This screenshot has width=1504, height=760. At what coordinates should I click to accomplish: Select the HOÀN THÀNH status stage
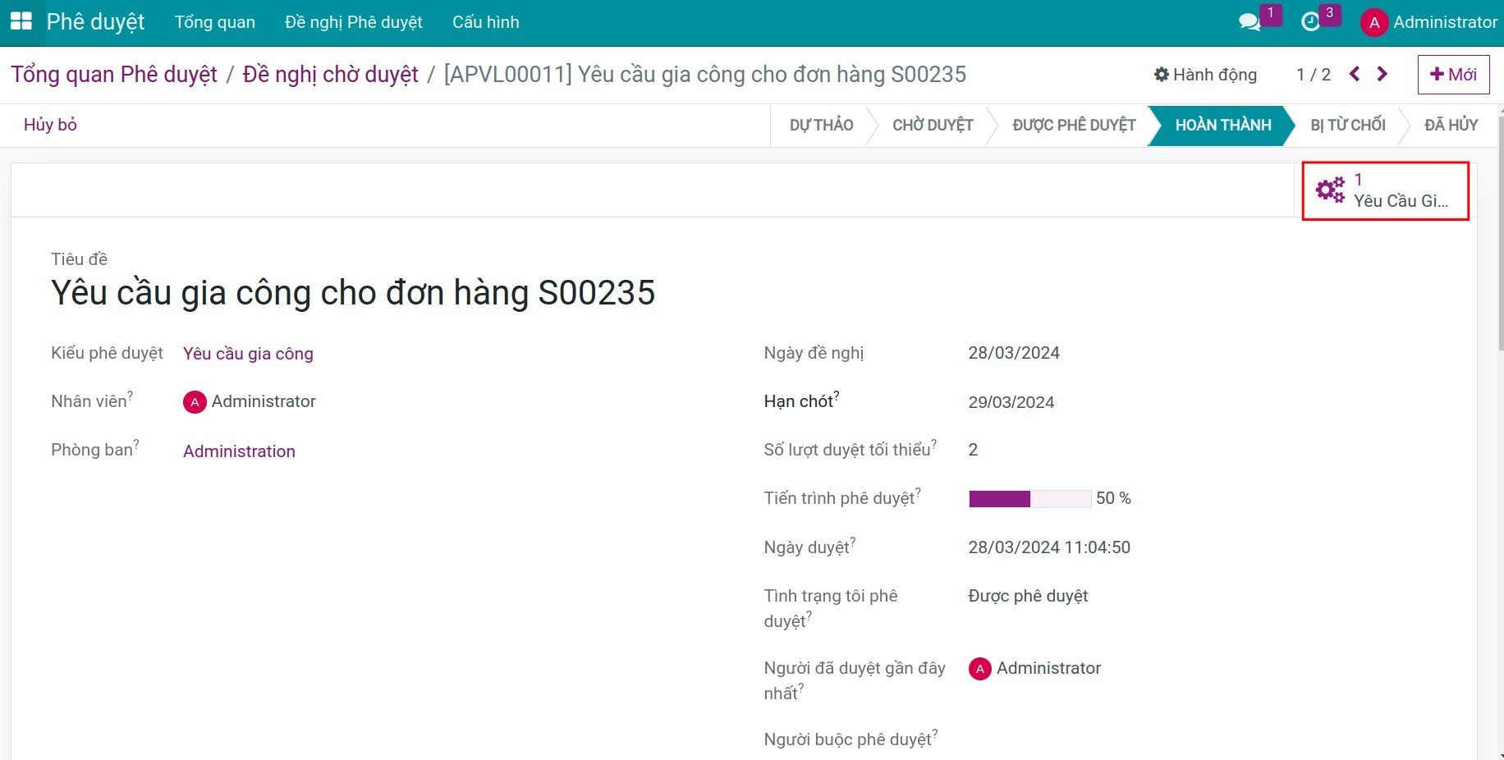coord(1223,125)
